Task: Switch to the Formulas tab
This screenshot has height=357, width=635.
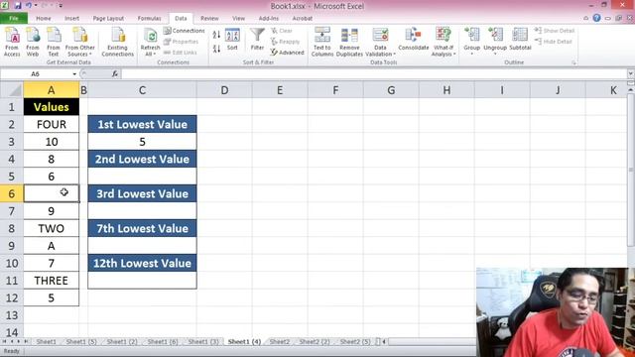Action: click(149, 18)
